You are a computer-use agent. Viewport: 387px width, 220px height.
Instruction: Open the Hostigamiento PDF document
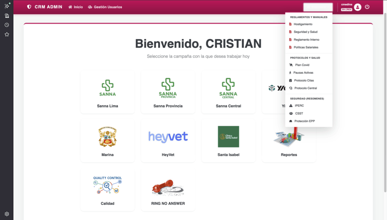[303, 24]
